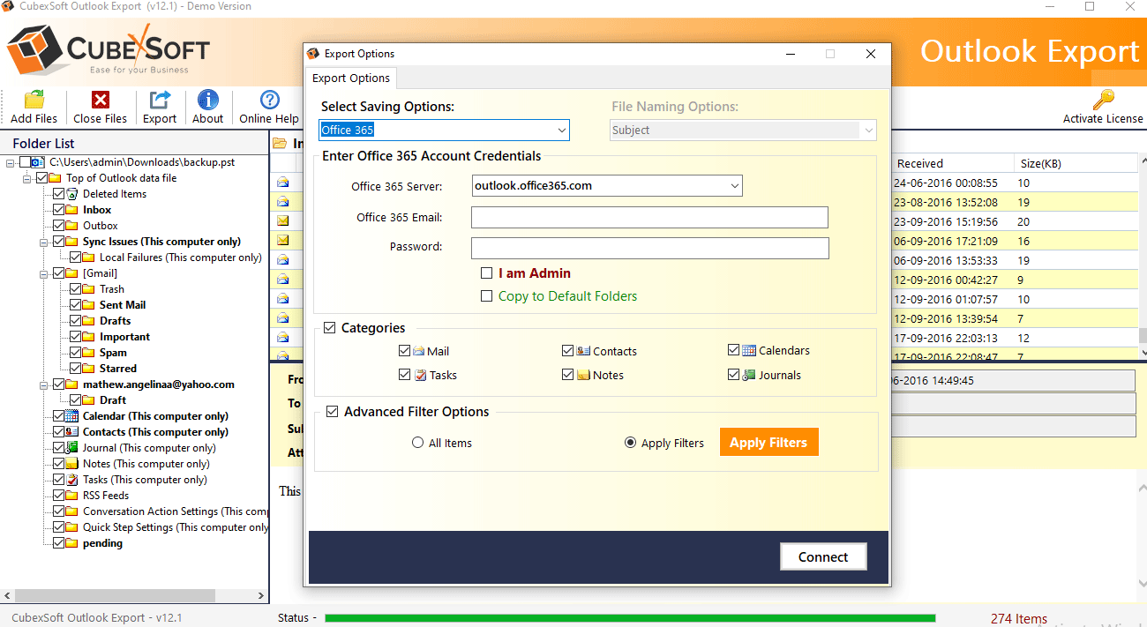
Task: Open the File Naming Options dropdown
Action: [x=869, y=131]
